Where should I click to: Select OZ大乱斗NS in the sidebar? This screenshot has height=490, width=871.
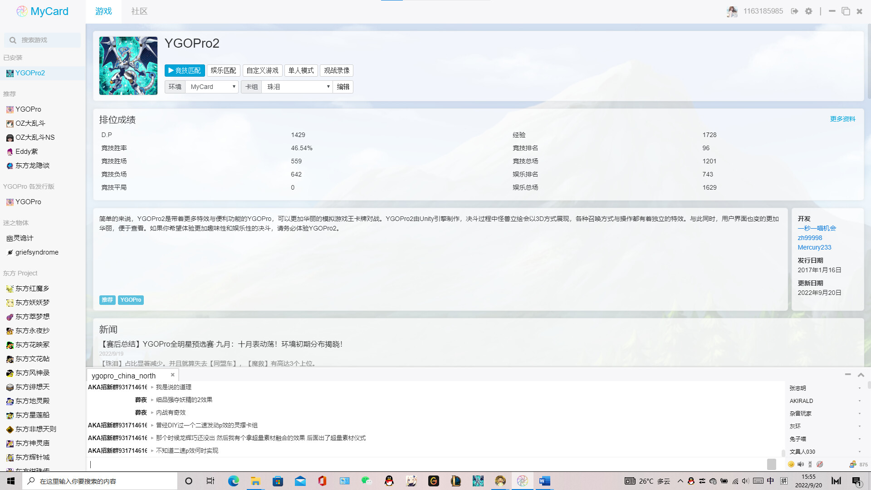[x=43, y=137]
